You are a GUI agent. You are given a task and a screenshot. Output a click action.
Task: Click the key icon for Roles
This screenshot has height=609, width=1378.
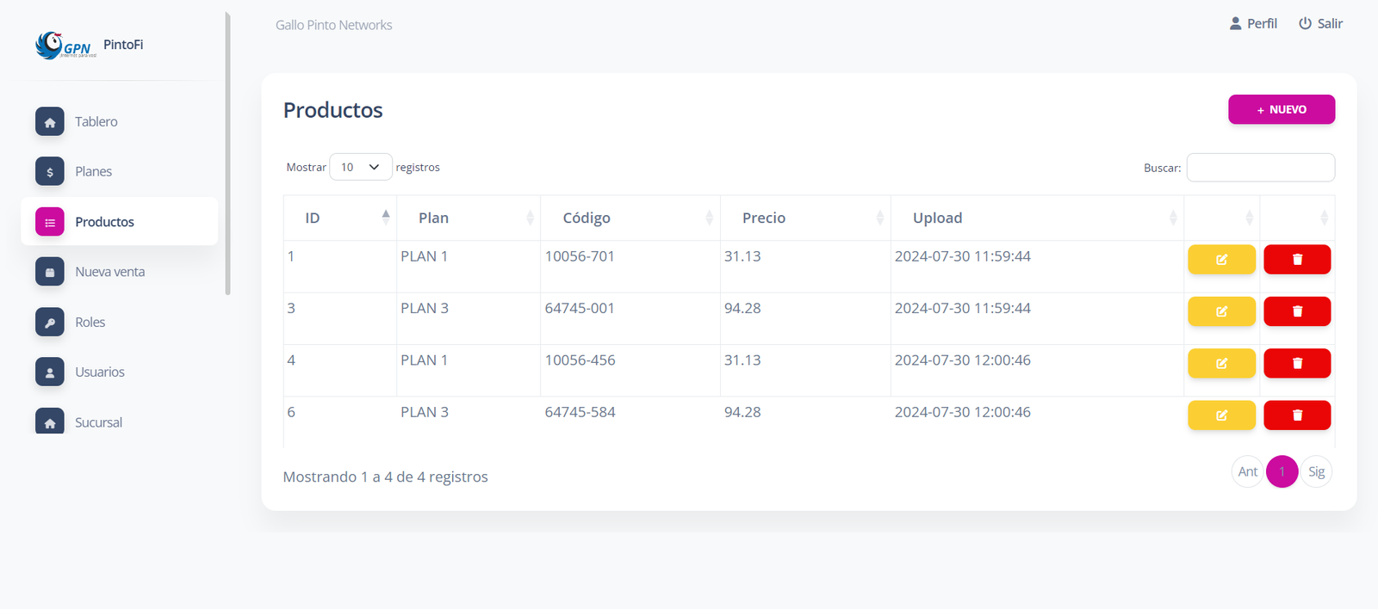(50, 323)
